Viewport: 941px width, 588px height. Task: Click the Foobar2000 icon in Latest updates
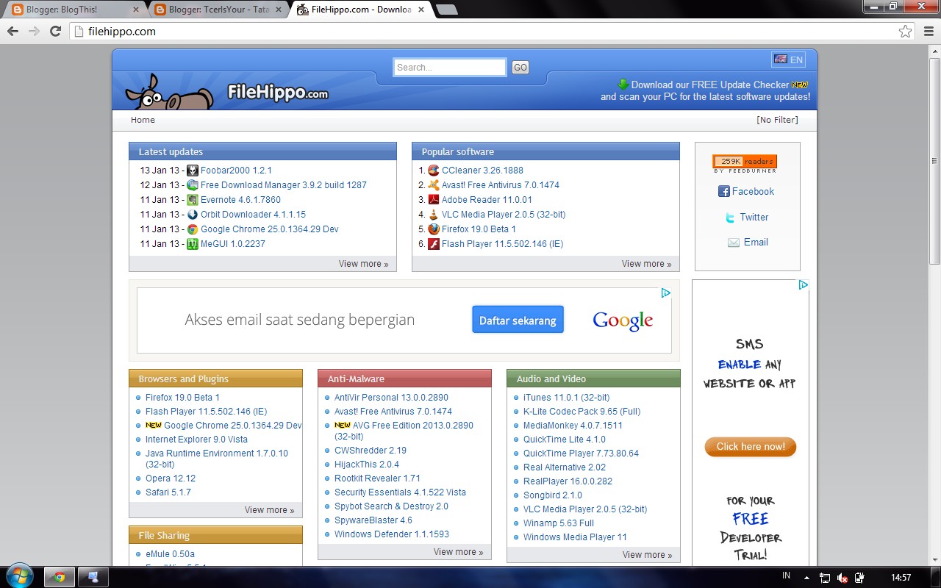tap(193, 171)
